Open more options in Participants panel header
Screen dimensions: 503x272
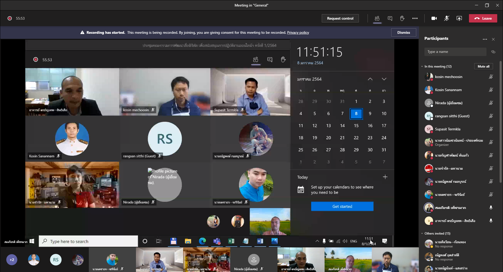(485, 39)
